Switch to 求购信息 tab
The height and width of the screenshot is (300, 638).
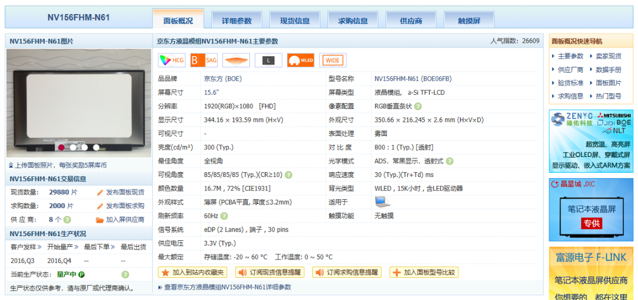tap(353, 21)
